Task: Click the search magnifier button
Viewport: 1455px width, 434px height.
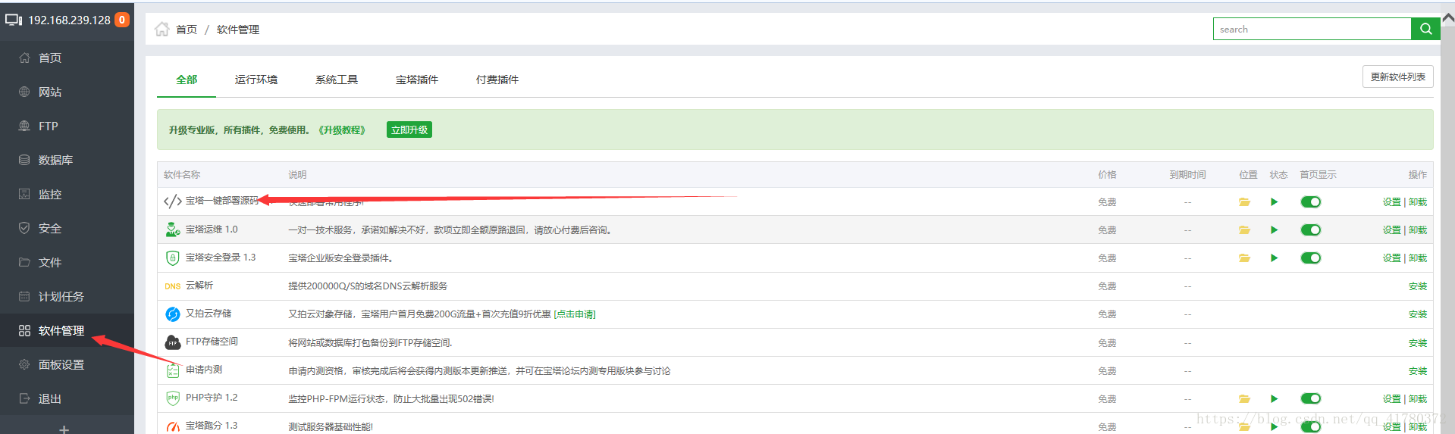Action: pyautogui.click(x=1425, y=29)
